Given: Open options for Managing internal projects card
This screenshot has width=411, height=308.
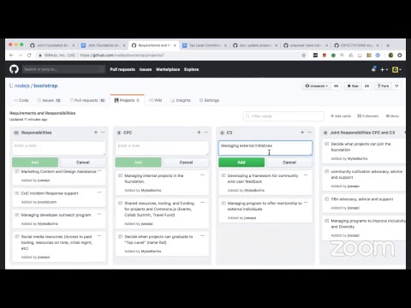Looking at the screenshot, I should pyautogui.click(x=203, y=175).
